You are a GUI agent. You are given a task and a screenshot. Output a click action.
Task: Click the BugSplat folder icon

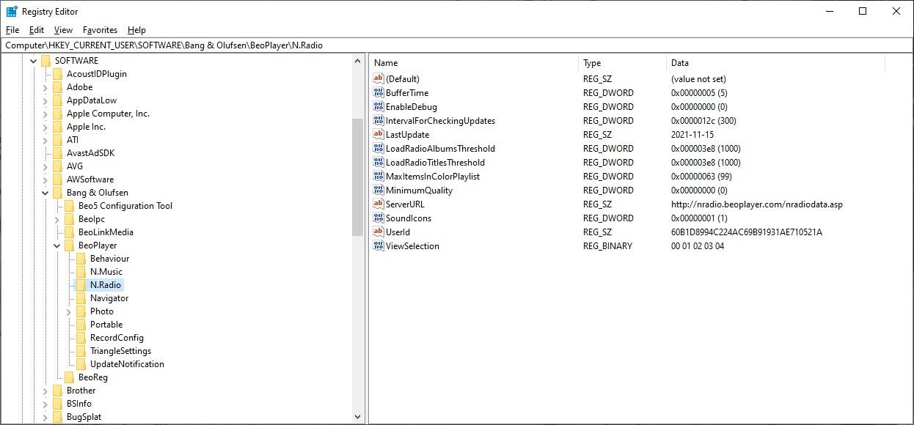(58, 417)
